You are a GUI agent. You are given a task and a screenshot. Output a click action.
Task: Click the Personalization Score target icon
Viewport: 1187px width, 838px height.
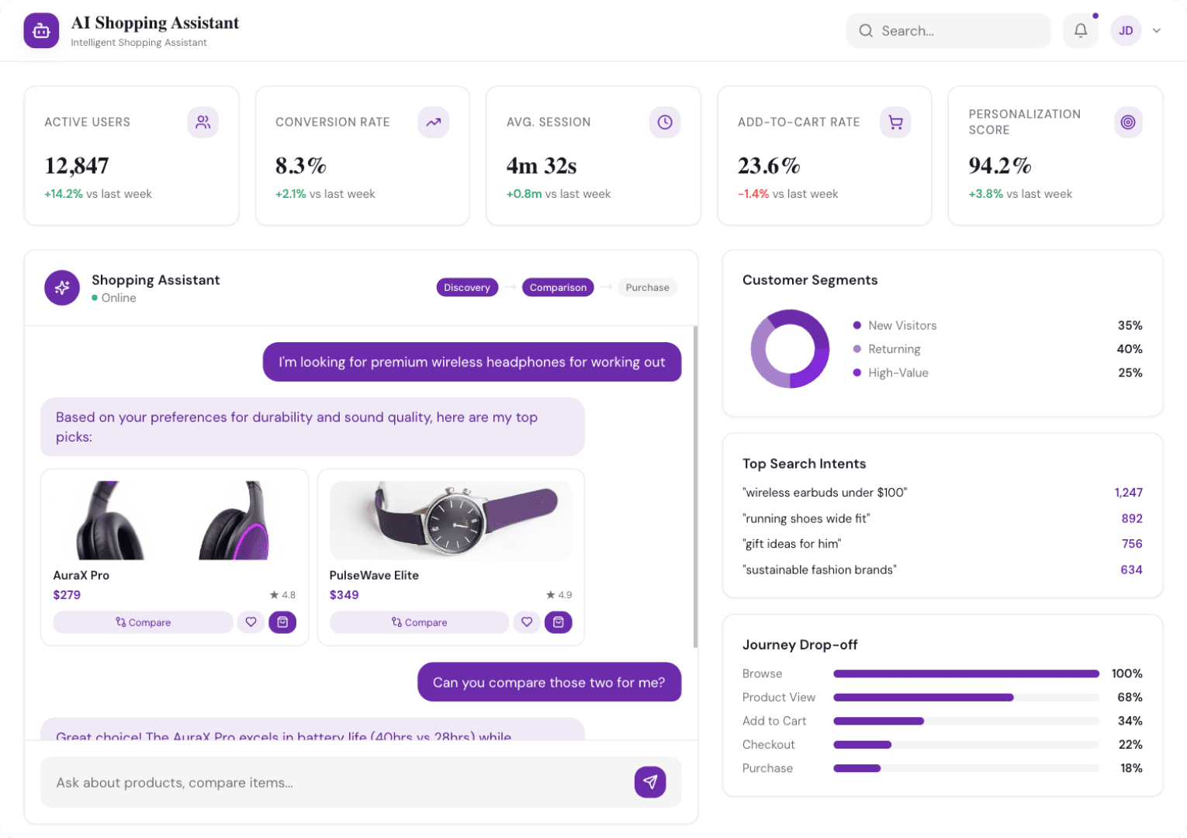point(1127,122)
